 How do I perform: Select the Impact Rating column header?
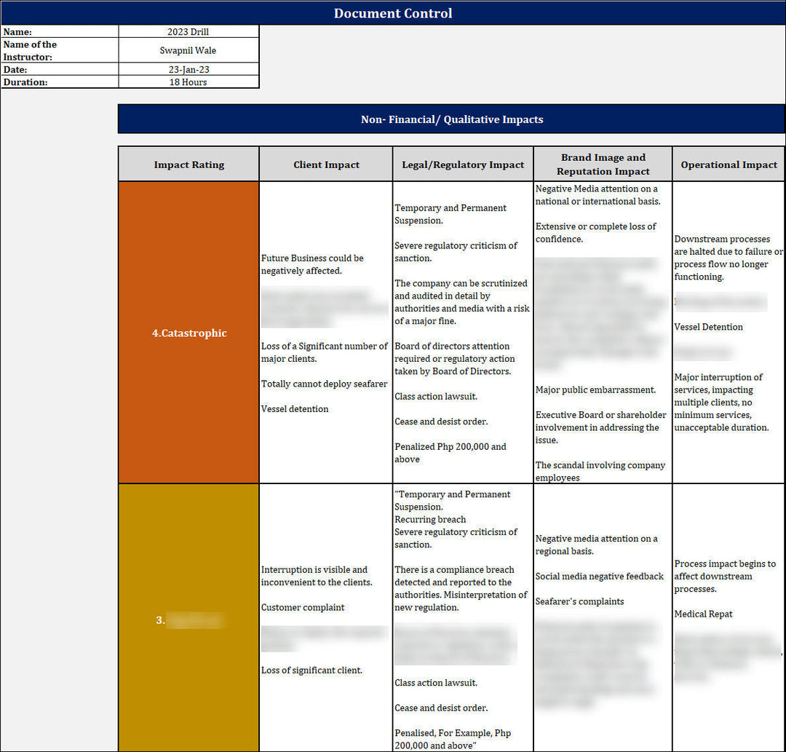tap(188, 165)
